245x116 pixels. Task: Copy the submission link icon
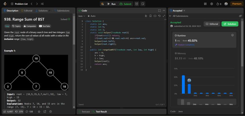(x=240, y=16)
